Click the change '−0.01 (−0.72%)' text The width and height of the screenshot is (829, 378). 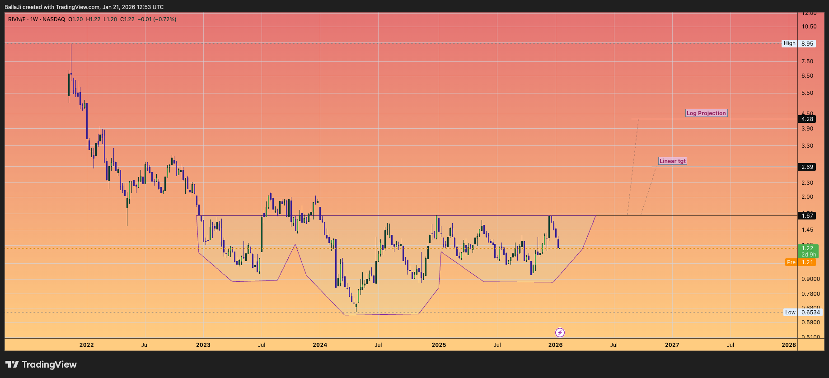[157, 19]
